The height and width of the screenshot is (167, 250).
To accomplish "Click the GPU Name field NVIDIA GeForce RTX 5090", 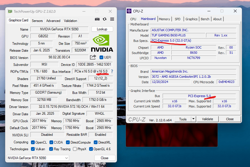I will pyautogui.click(x=59, y=29).
